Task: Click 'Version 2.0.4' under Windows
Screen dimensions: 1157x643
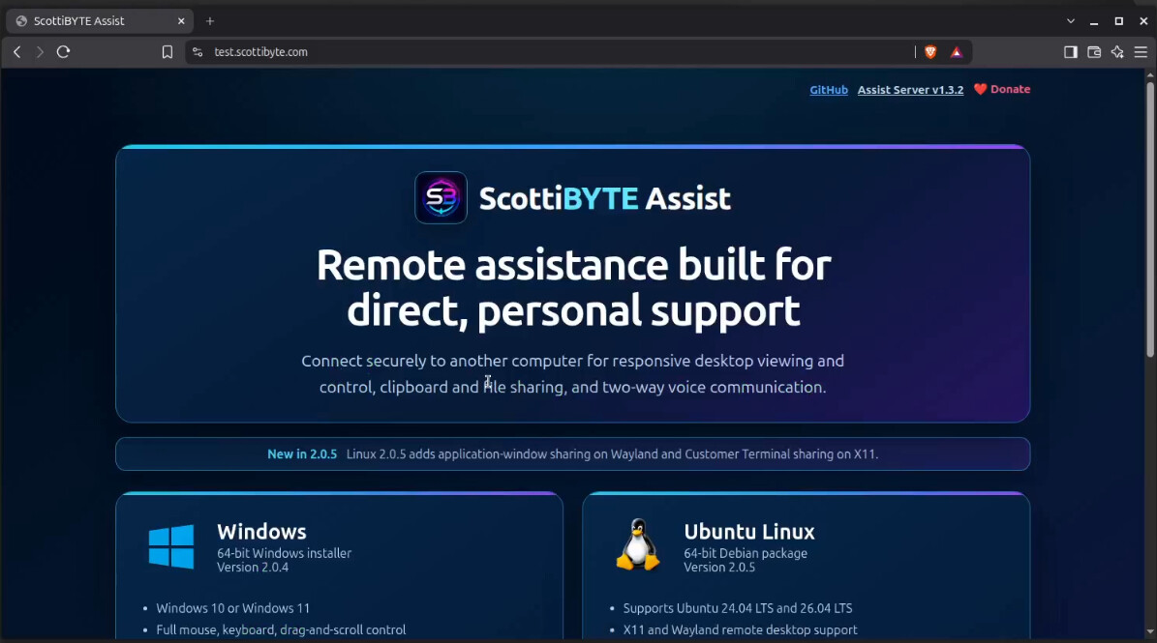Action: tap(253, 568)
